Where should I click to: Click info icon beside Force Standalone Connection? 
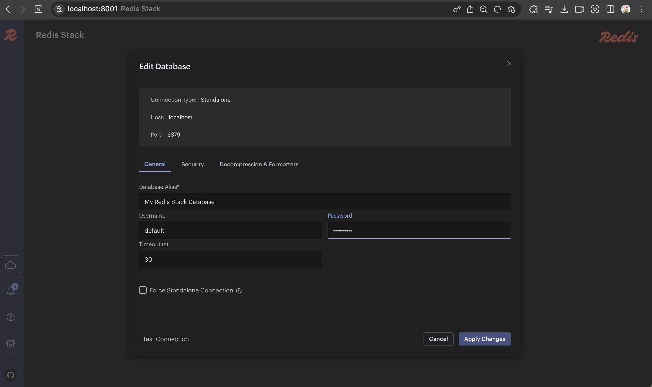pos(239,291)
